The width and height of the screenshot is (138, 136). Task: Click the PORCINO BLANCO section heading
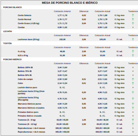[12, 7]
